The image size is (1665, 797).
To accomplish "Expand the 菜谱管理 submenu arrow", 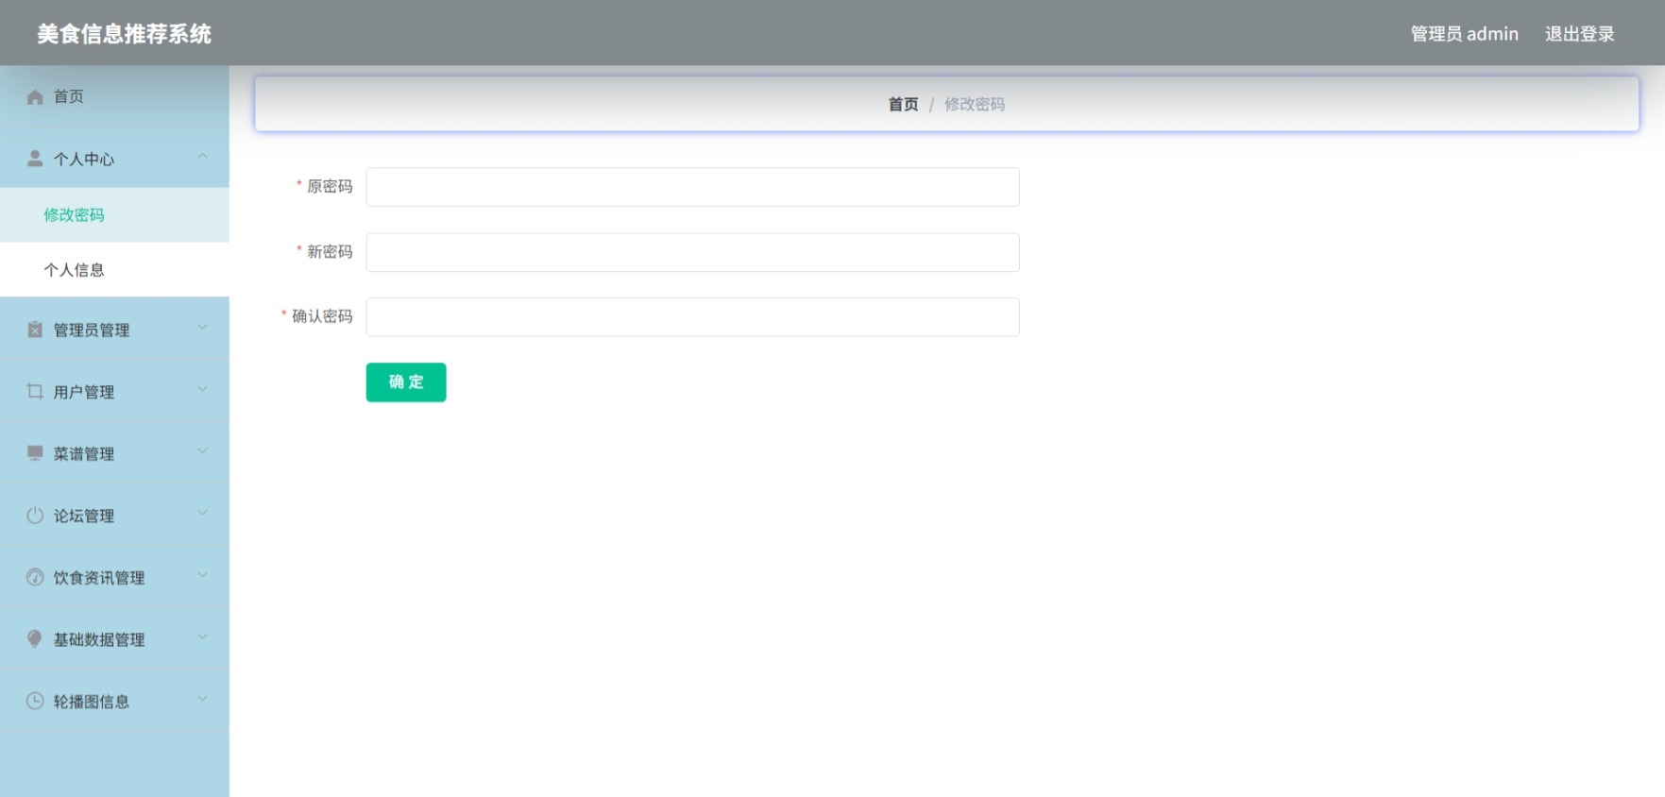I will pyautogui.click(x=202, y=451).
